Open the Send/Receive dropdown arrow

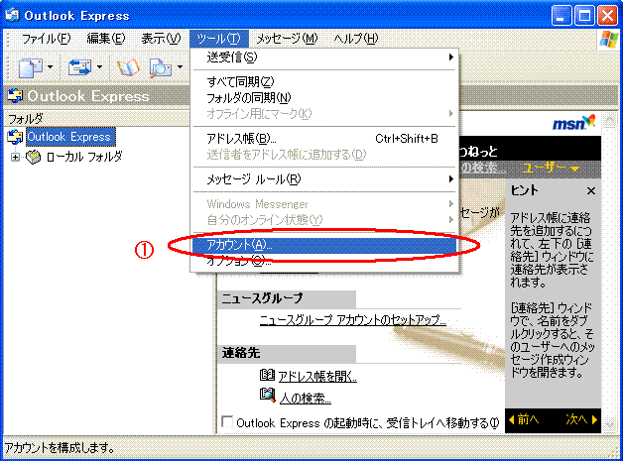[x=99, y=68]
